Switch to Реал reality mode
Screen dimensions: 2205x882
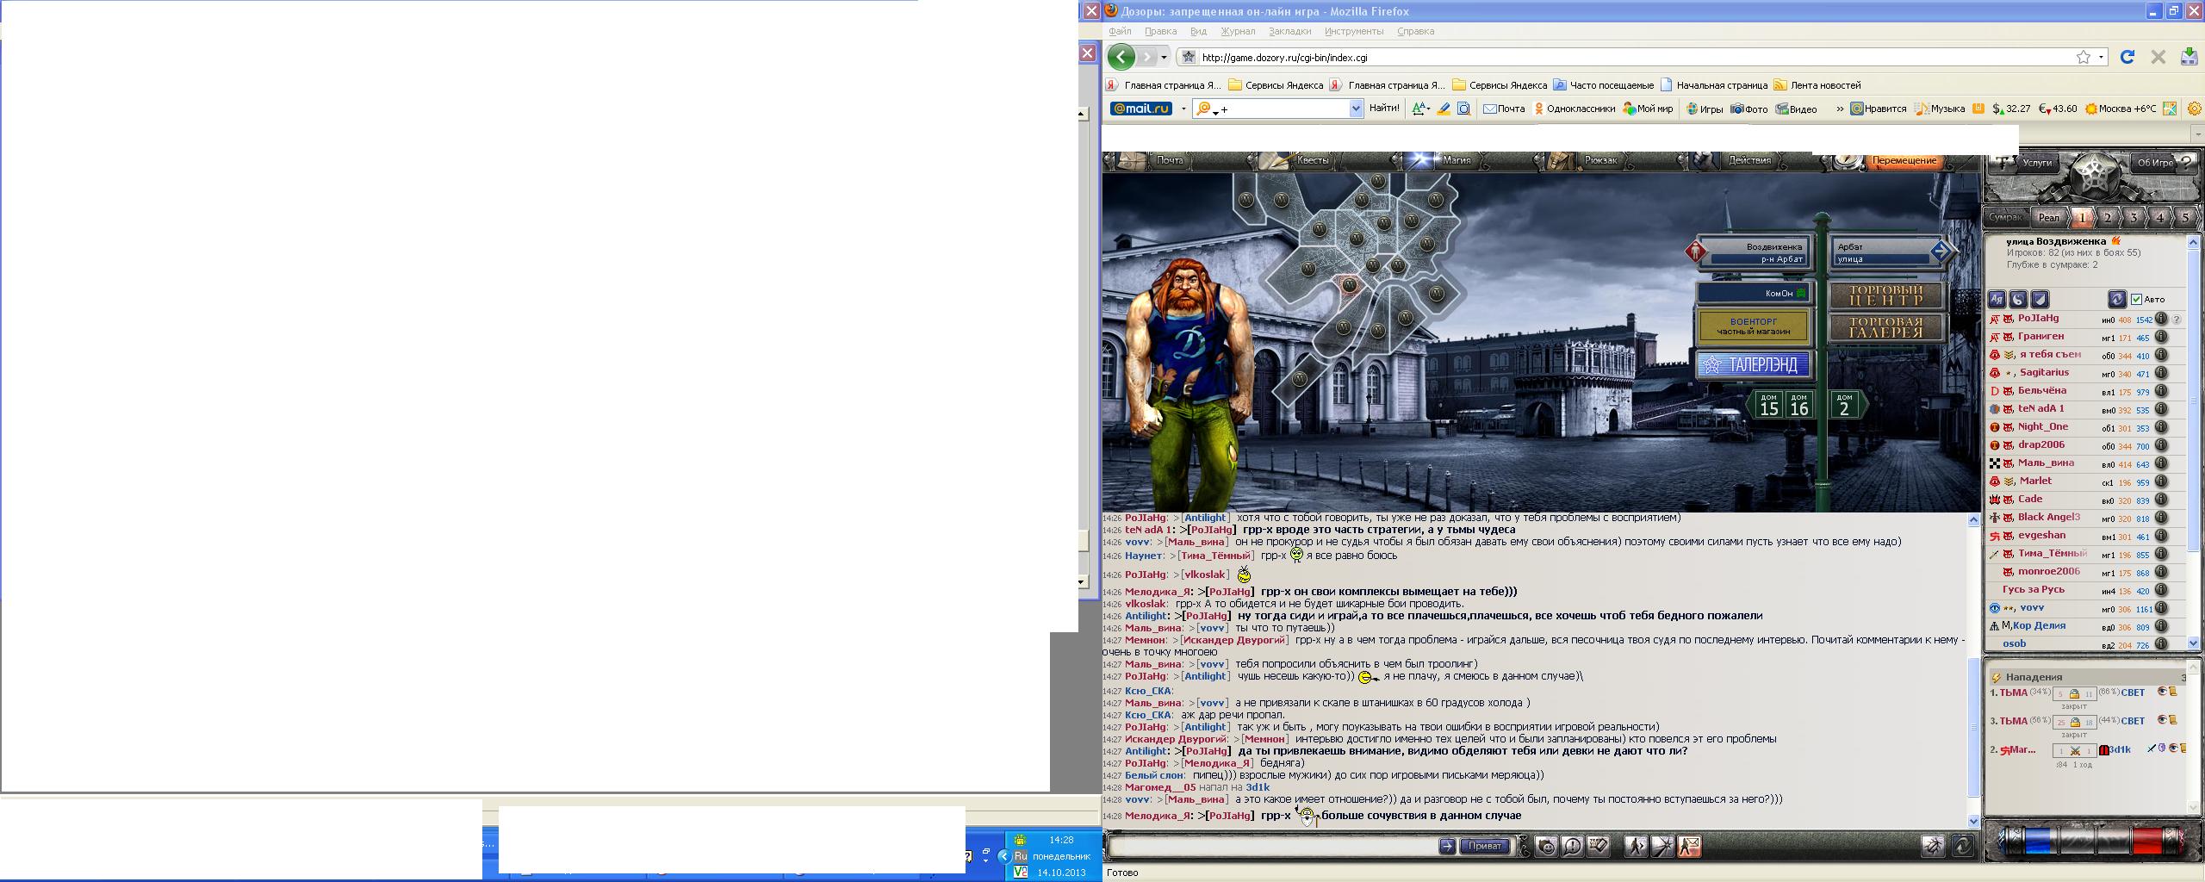2049,218
